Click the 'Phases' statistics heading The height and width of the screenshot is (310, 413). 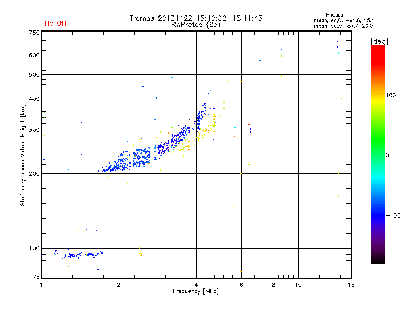pyautogui.click(x=334, y=15)
